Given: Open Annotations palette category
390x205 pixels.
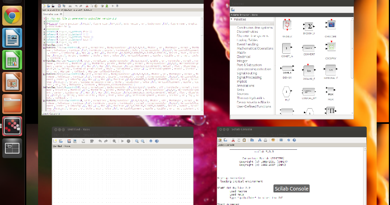Looking at the screenshot, I should point(245,86).
